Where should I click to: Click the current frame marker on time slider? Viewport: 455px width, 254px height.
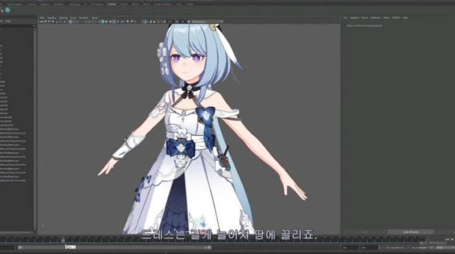point(63,240)
